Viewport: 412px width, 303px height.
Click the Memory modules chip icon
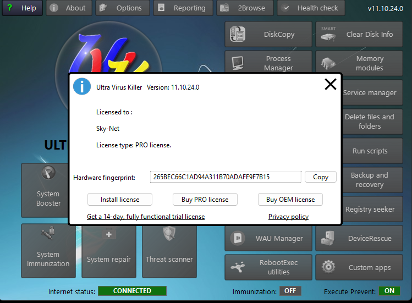coord(328,63)
